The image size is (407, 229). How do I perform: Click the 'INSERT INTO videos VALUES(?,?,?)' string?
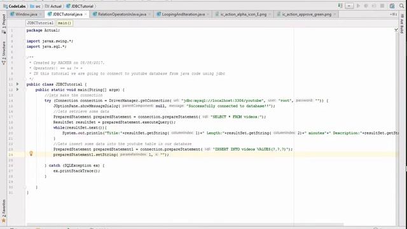[251, 149]
